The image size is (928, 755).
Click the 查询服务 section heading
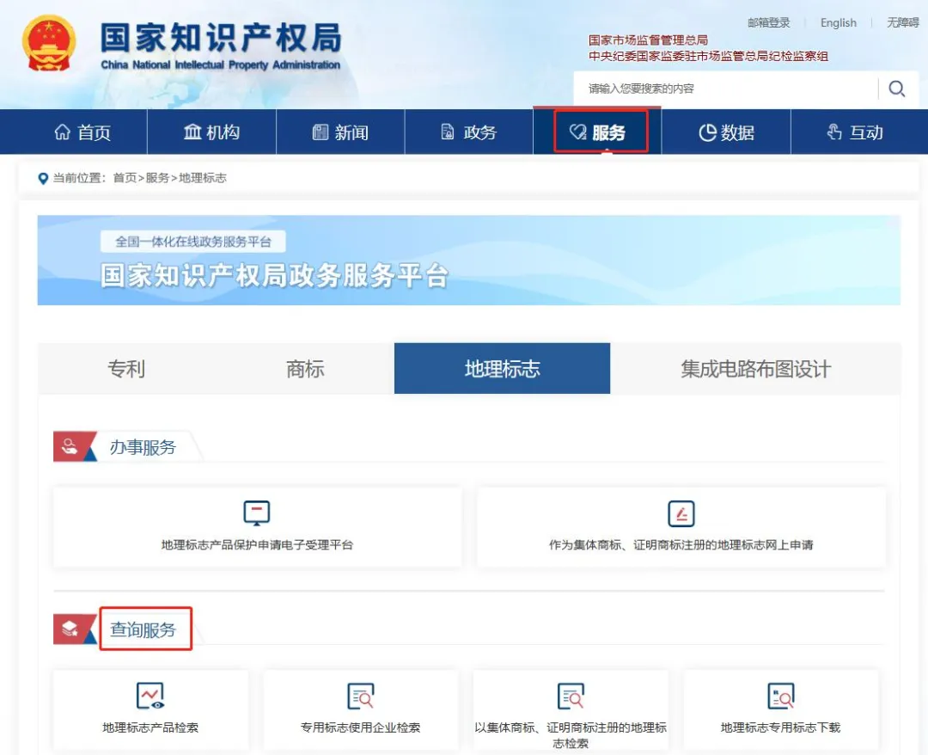click(x=143, y=629)
